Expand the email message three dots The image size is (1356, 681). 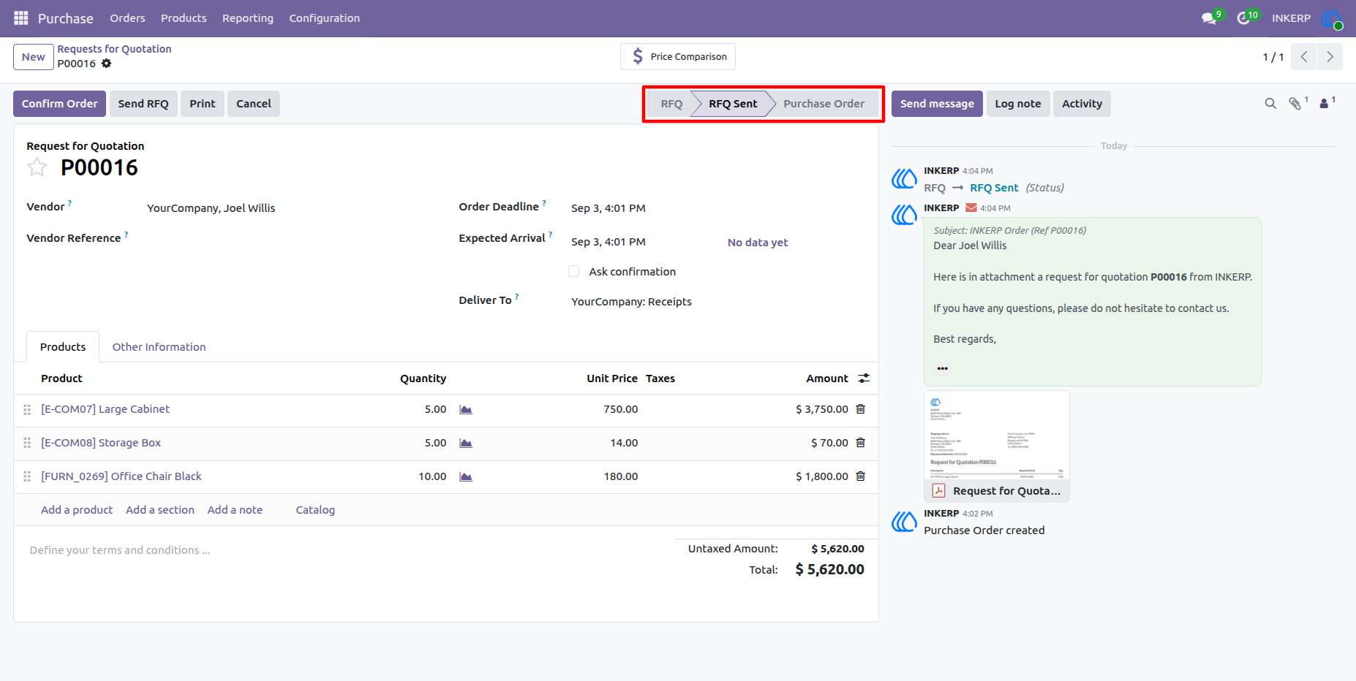(x=943, y=368)
